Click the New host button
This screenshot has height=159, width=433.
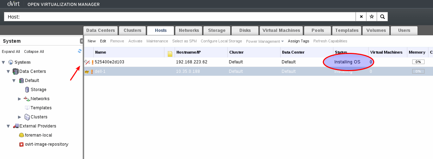click(92, 41)
